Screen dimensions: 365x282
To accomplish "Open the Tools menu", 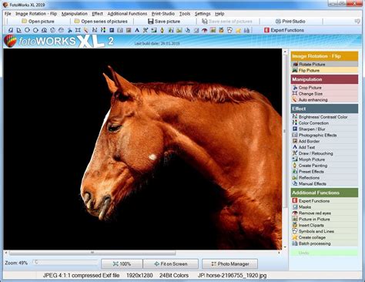I will [185, 14].
